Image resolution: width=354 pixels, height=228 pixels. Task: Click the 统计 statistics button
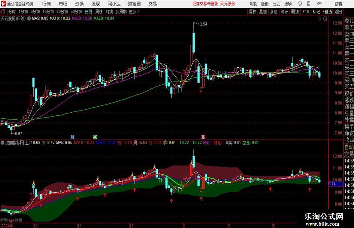click(284, 12)
